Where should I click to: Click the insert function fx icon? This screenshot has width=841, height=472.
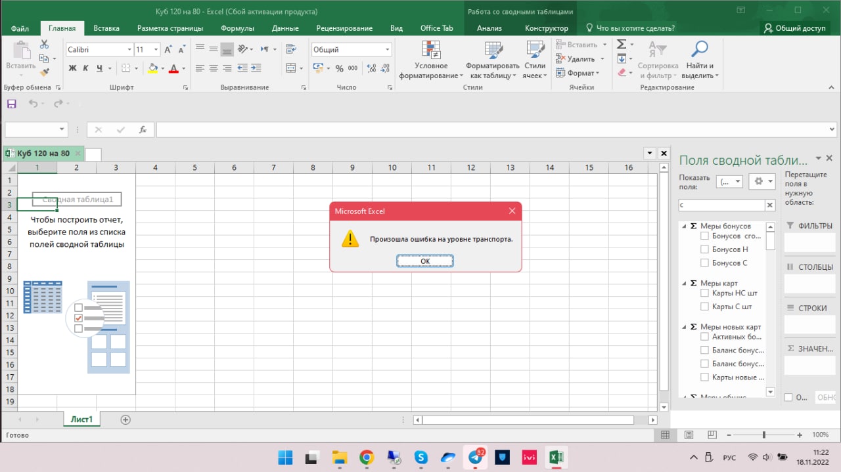(143, 130)
